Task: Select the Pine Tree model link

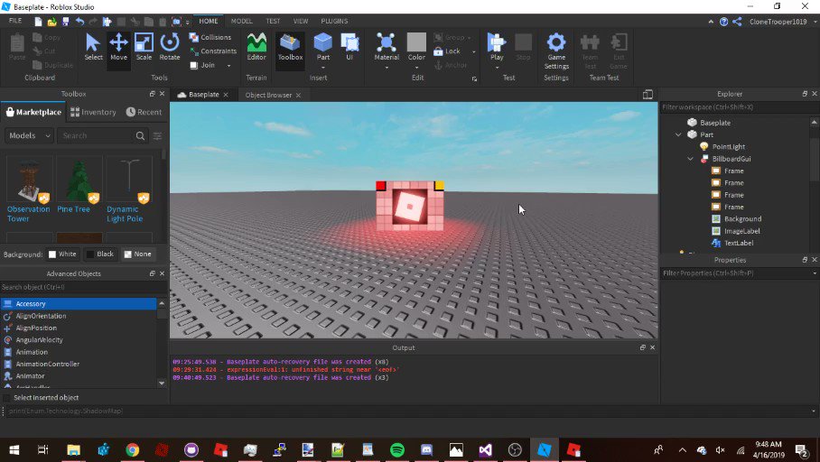Action: (73, 209)
